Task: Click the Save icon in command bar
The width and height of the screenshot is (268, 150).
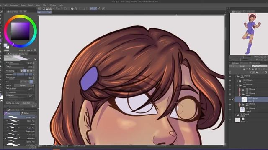Action: pyautogui.click(x=51, y=9)
